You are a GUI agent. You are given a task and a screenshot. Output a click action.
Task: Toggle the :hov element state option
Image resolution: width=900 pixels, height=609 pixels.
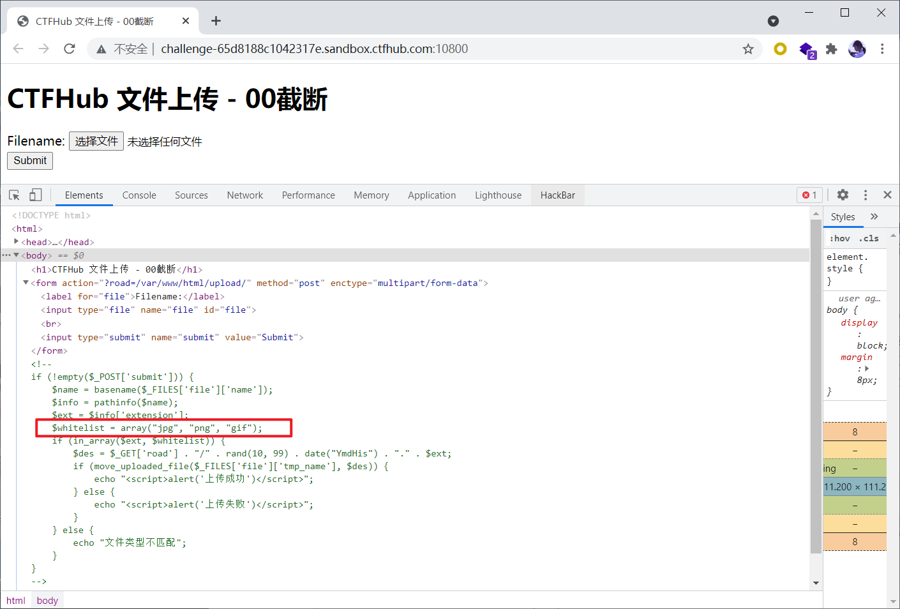click(839, 238)
